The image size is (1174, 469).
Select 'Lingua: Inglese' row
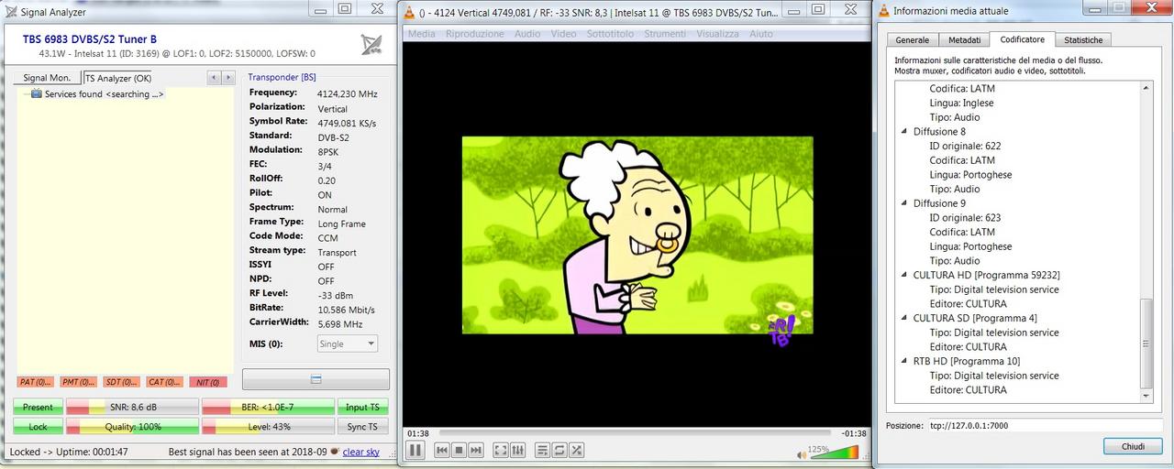click(961, 103)
